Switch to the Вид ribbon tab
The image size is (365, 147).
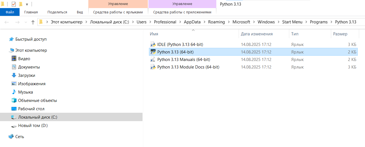click(x=80, y=12)
